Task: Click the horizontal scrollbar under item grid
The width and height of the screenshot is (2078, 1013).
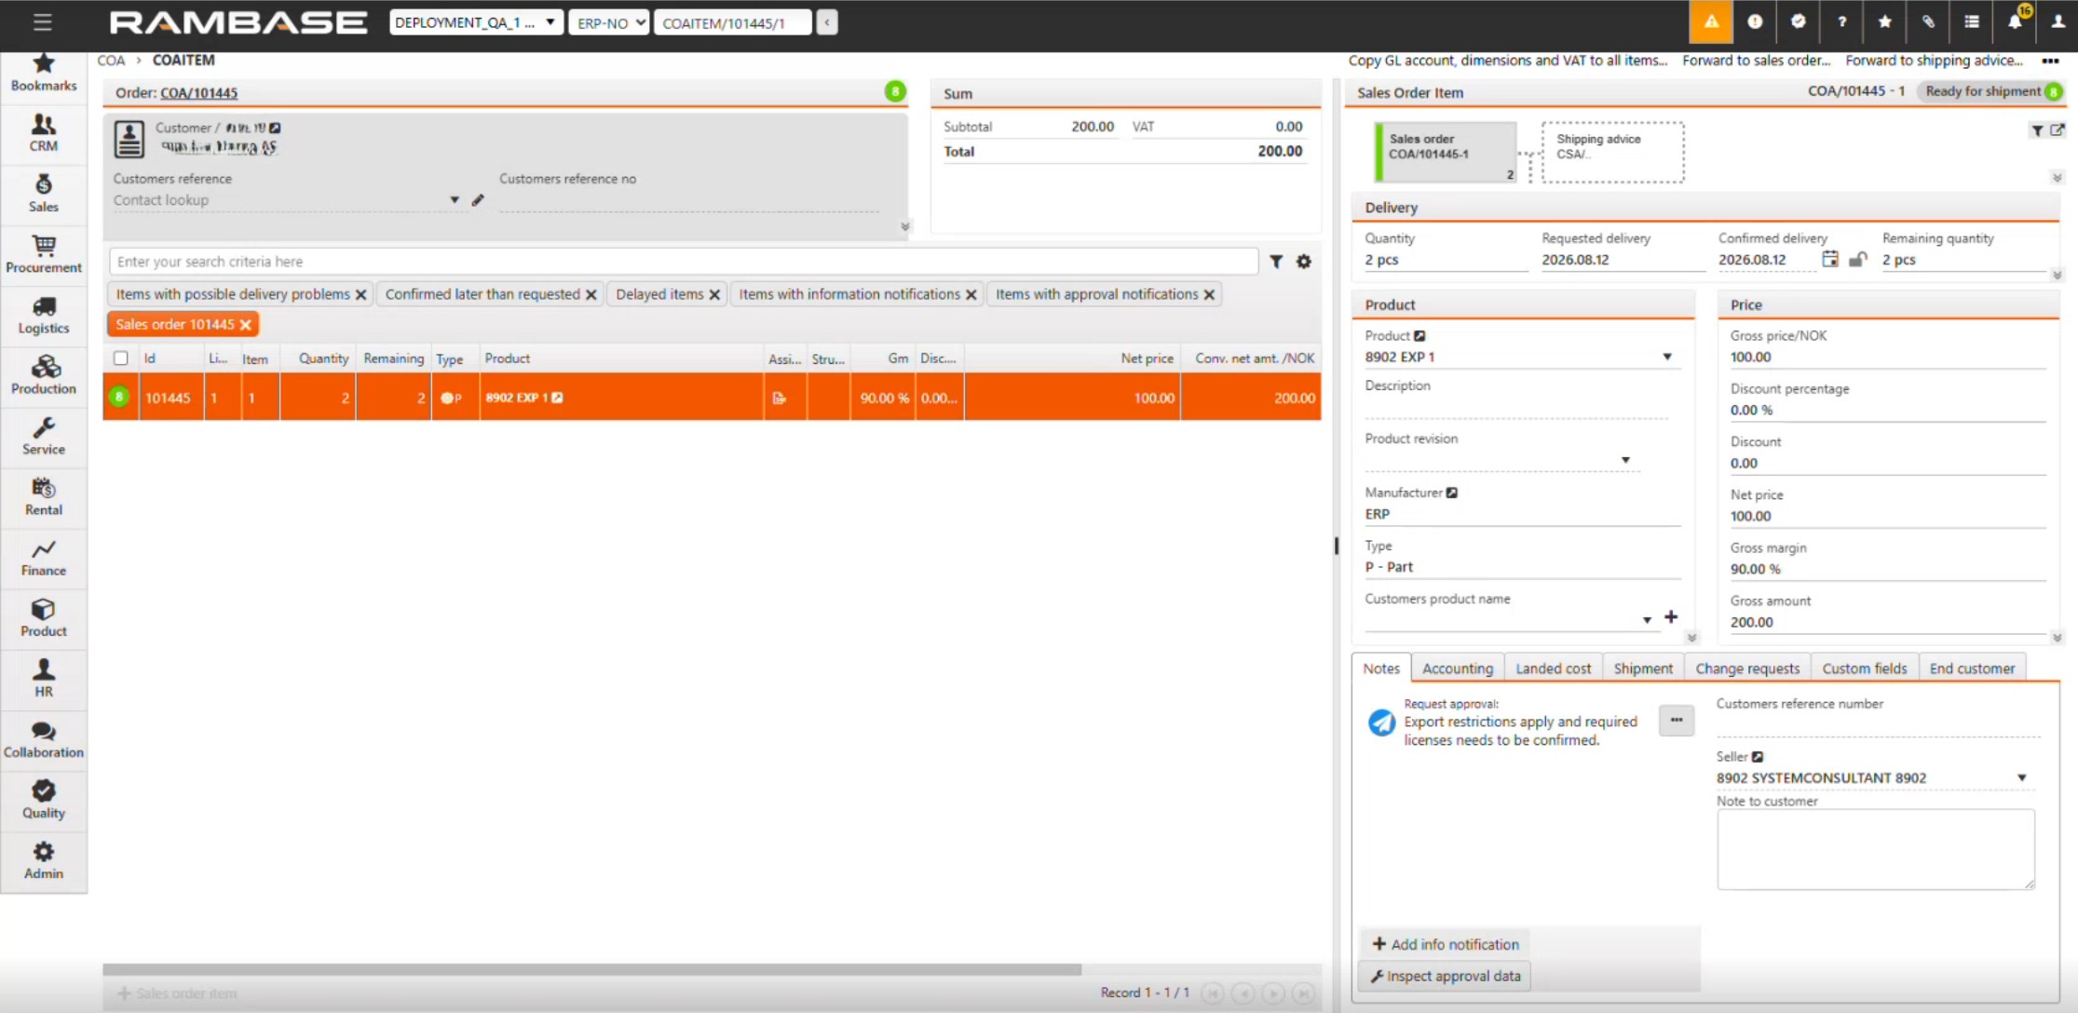Action: [x=591, y=969]
